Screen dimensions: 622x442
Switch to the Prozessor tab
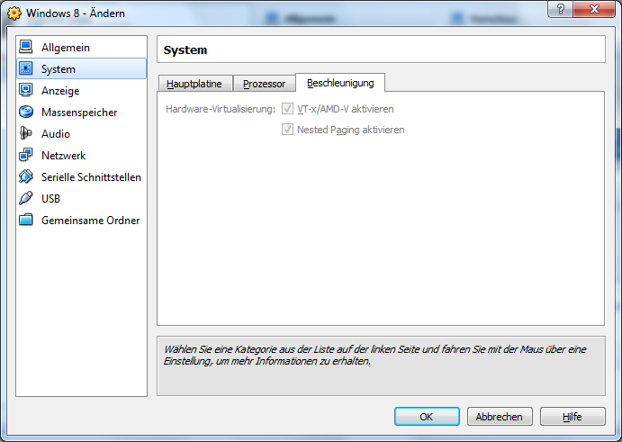pos(264,84)
